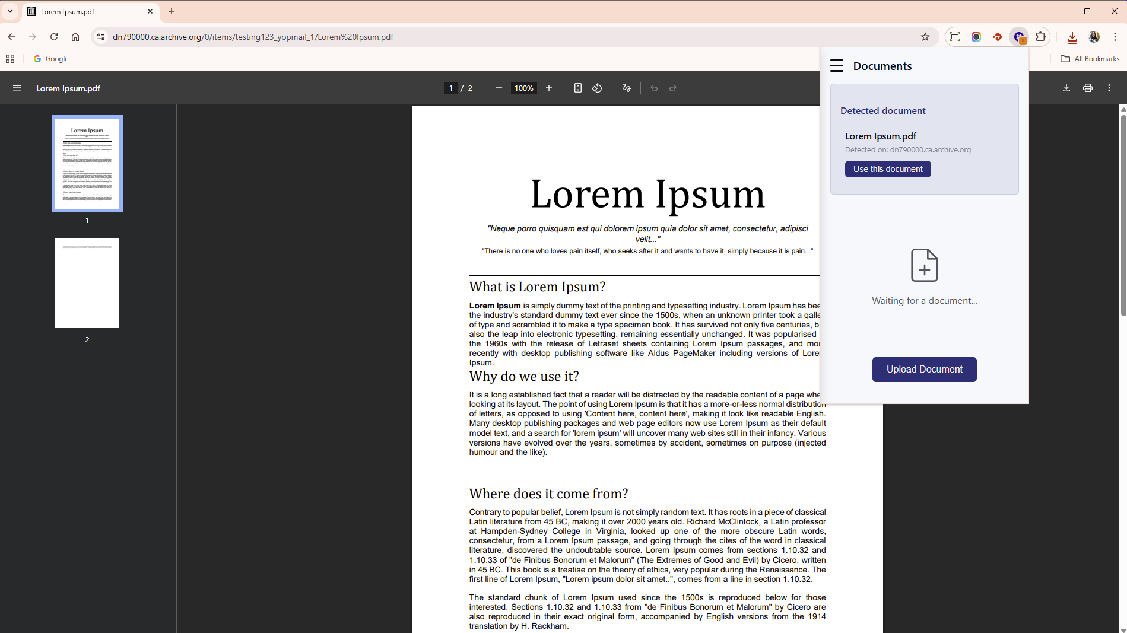The height and width of the screenshot is (633, 1127).
Task: Download the PDF file
Action: (1066, 88)
